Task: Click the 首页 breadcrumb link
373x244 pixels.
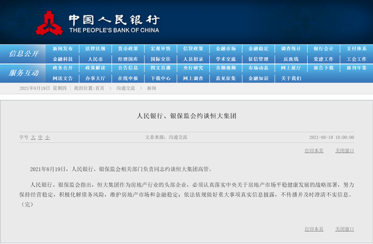Action: tap(100, 88)
